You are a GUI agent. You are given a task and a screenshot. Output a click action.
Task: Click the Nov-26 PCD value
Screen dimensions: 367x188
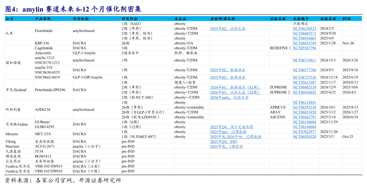348,43
